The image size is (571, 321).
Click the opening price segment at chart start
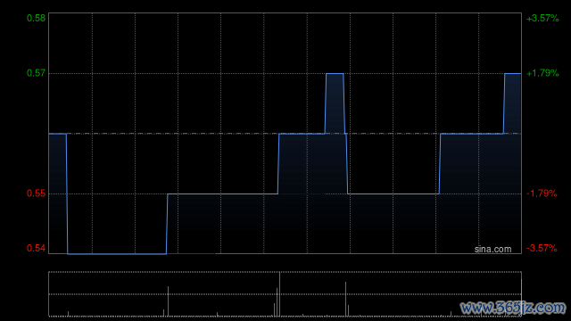[57, 134]
